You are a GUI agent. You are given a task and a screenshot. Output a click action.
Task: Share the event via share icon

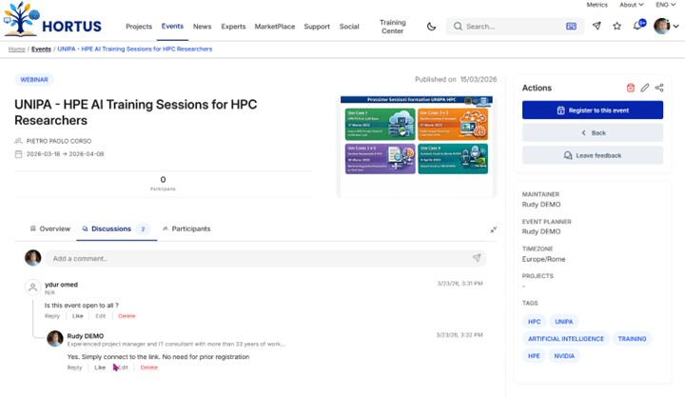pos(659,88)
